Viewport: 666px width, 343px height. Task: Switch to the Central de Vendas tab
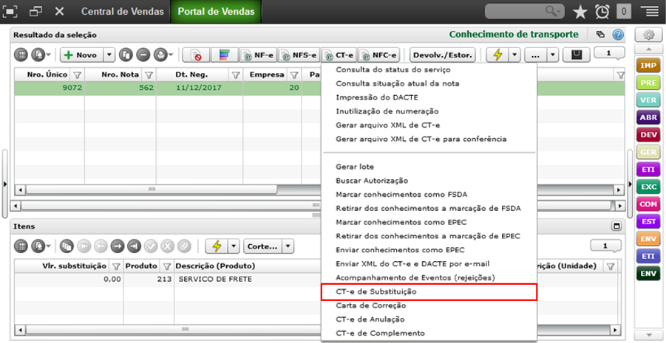coord(122,12)
